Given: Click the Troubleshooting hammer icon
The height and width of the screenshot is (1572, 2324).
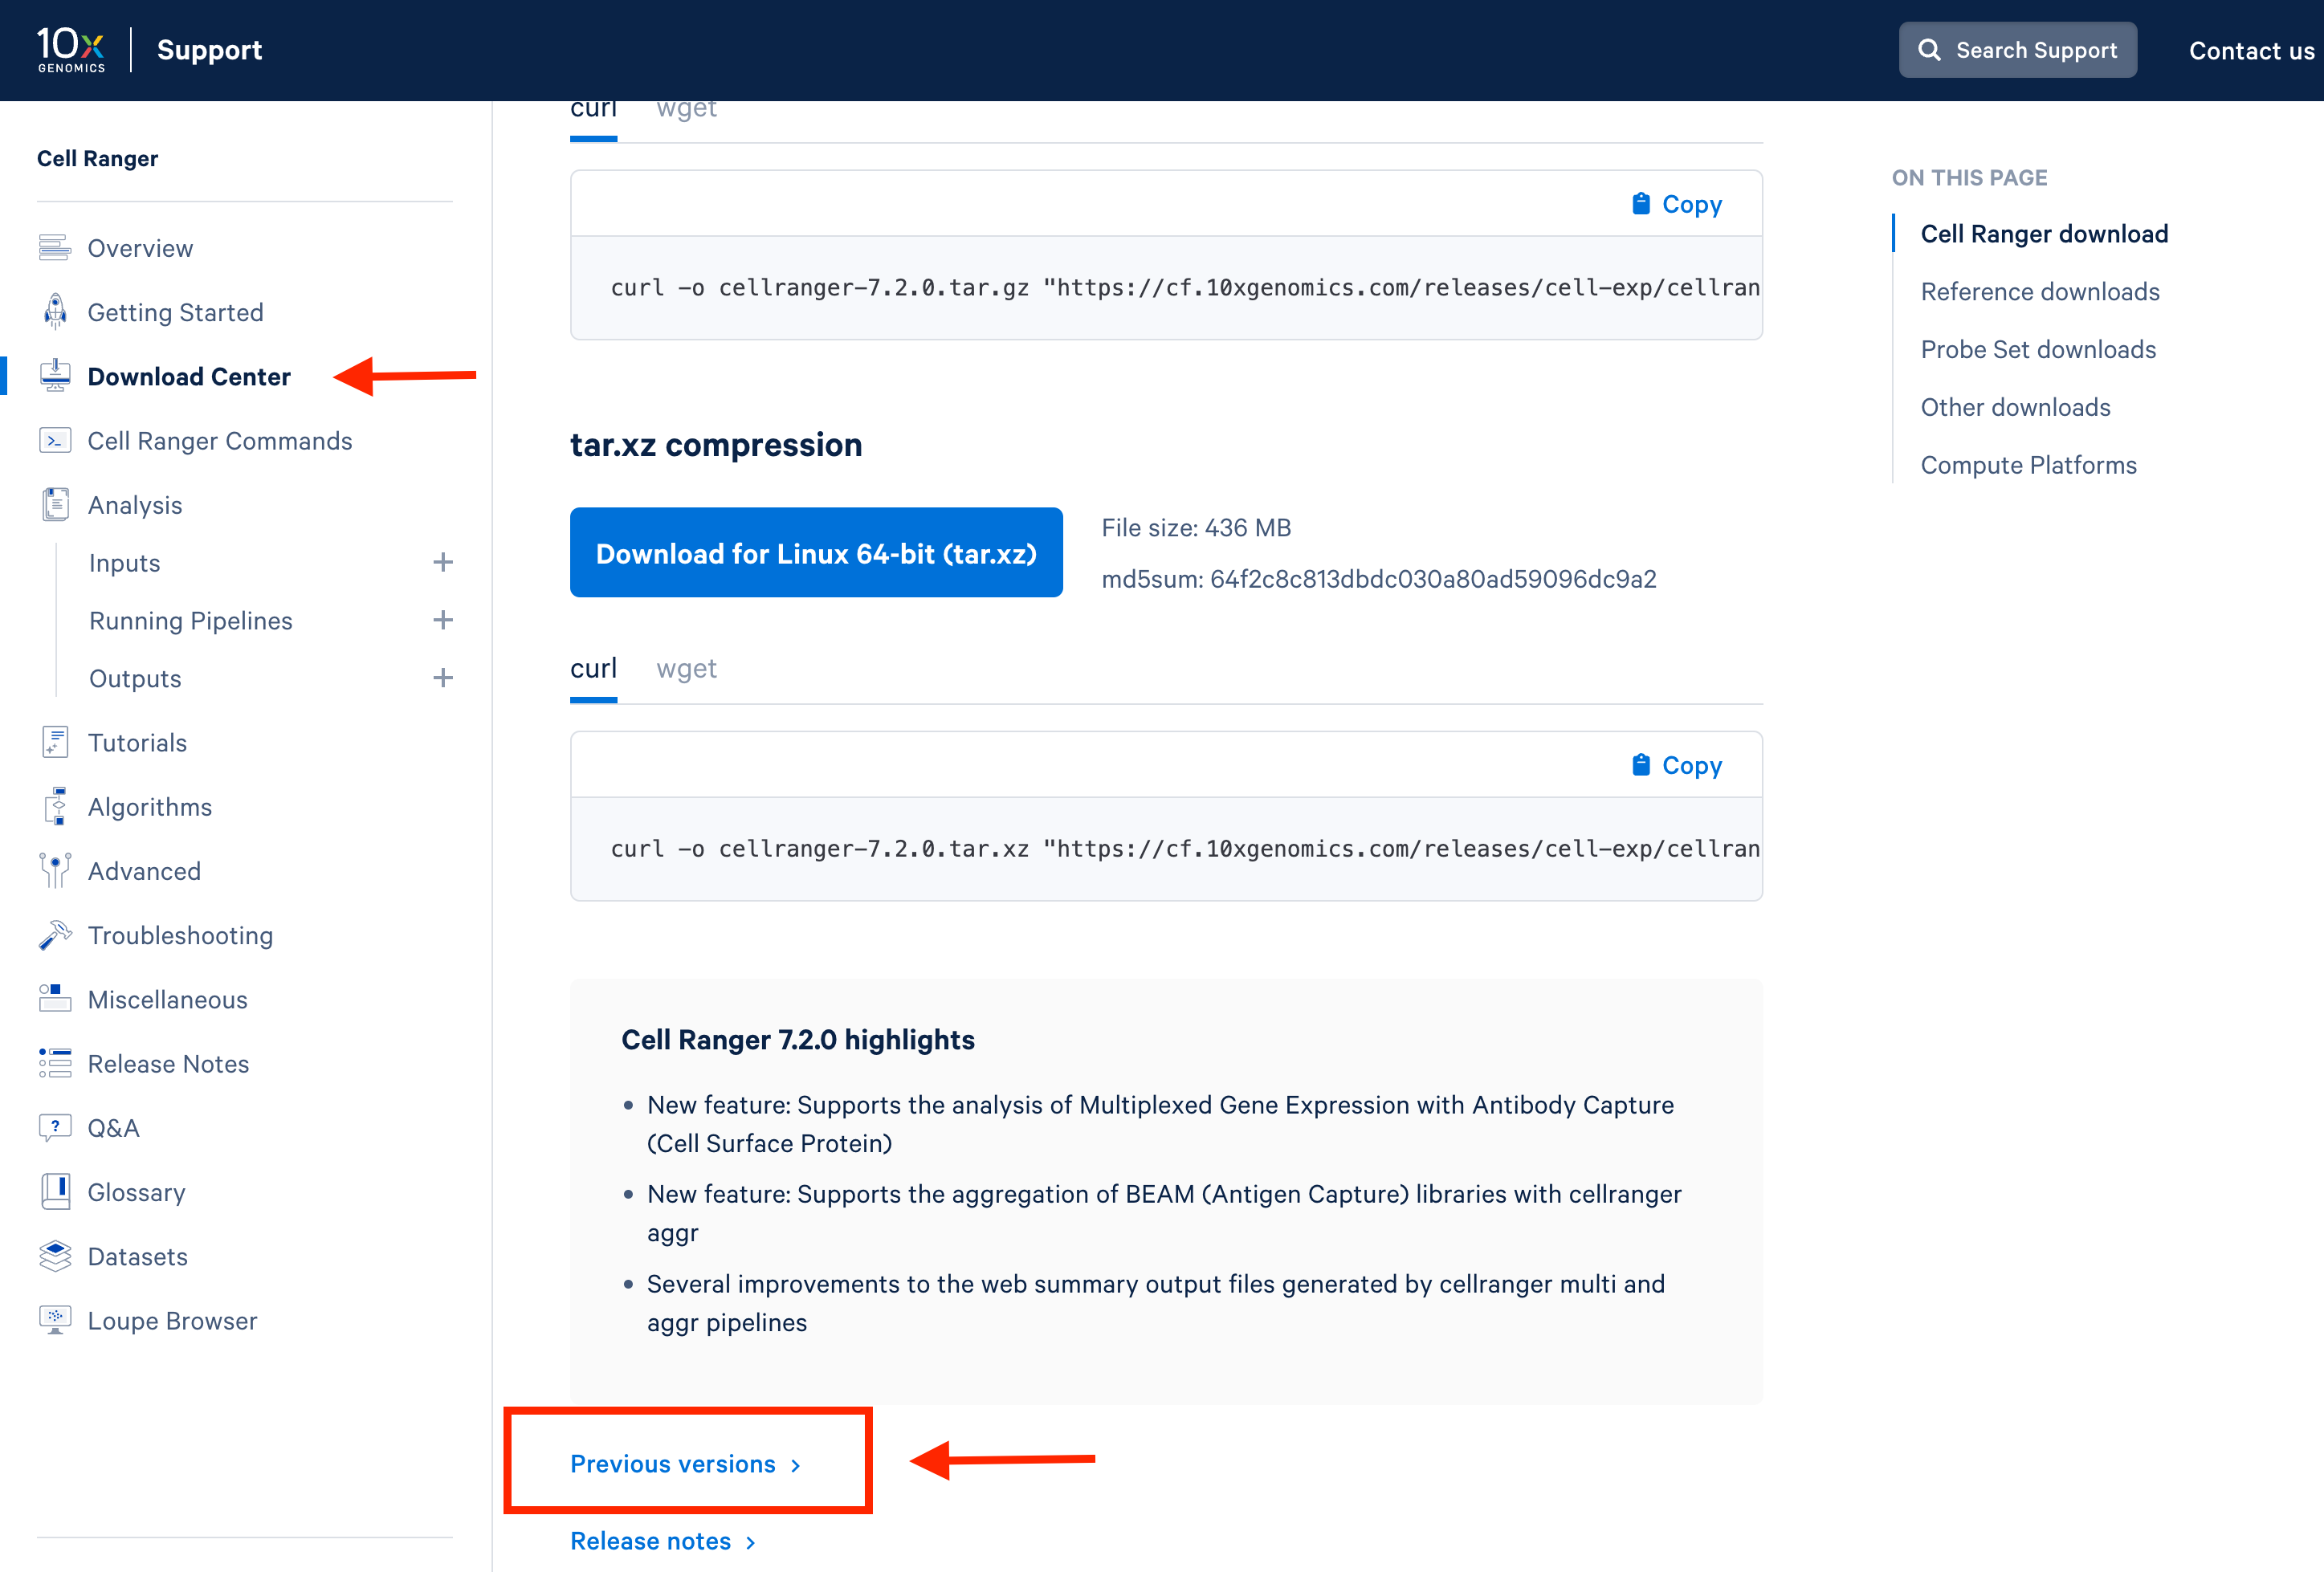Looking at the screenshot, I should (55, 935).
